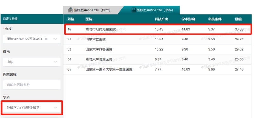This screenshot has height=118, width=254.
Task: Click 科技产出 value 10.49
Action: point(159,29)
